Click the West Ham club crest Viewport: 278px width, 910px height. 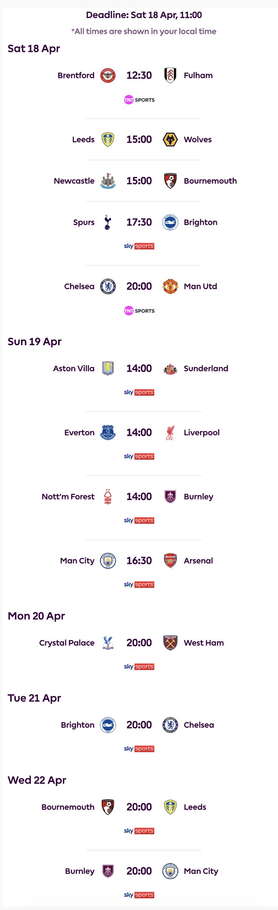click(170, 643)
